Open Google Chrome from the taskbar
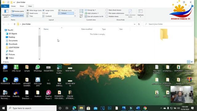The height and width of the screenshot is (111, 197). click(145, 108)
